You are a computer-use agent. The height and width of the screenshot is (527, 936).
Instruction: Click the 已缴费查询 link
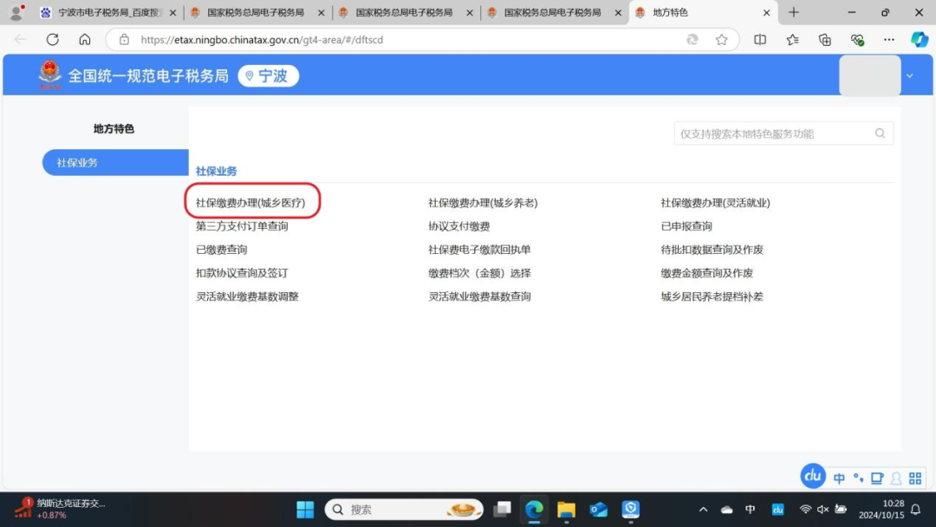click(222, 250)
